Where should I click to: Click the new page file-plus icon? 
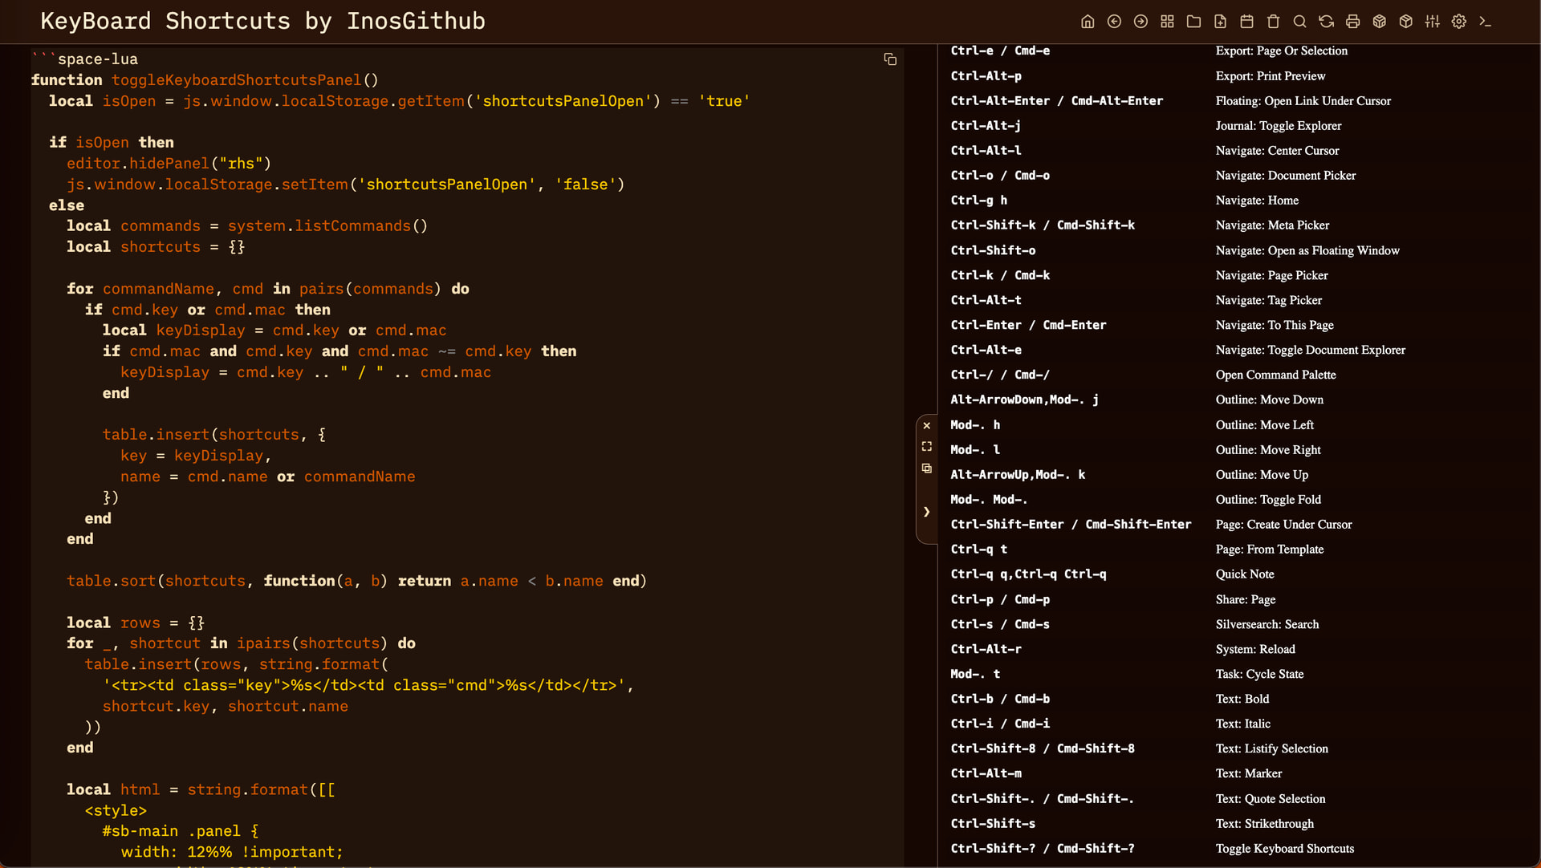point(1220,22)
